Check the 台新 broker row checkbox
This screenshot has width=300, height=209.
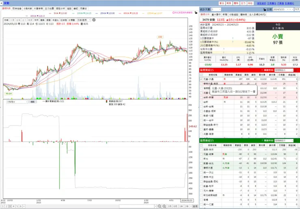[x=201, y=102]
